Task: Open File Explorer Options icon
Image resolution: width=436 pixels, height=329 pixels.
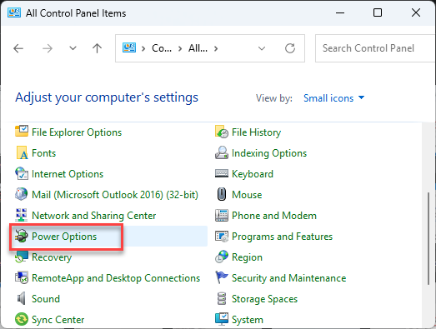Action: 22,132
